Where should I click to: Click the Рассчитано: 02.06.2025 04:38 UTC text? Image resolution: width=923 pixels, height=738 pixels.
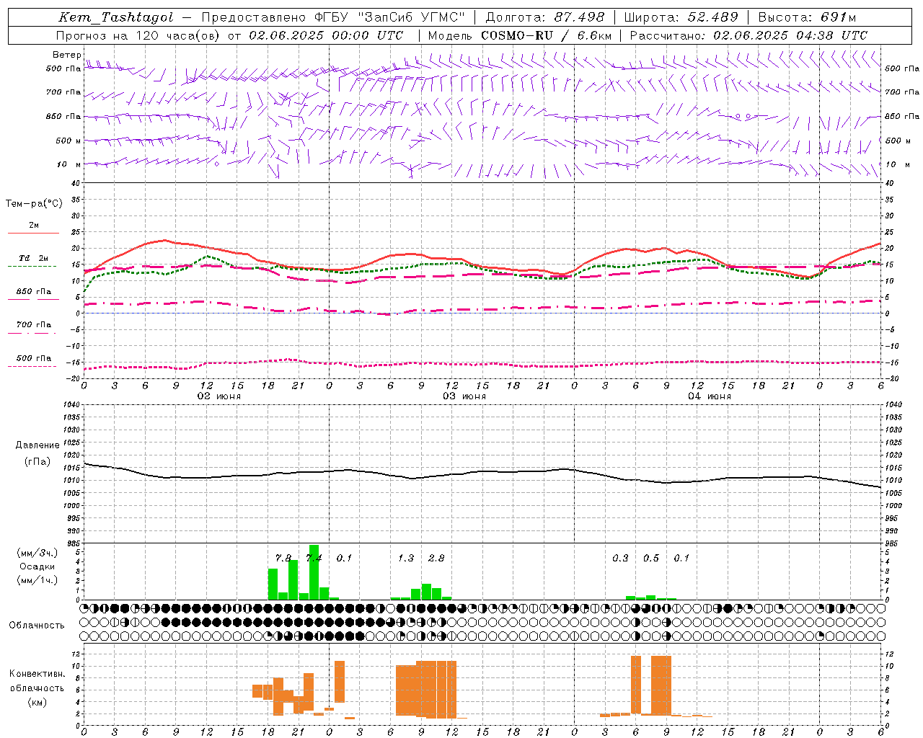click(x=748, y=35)
